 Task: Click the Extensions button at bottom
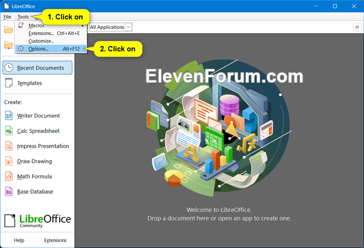(x=55, y=240)
